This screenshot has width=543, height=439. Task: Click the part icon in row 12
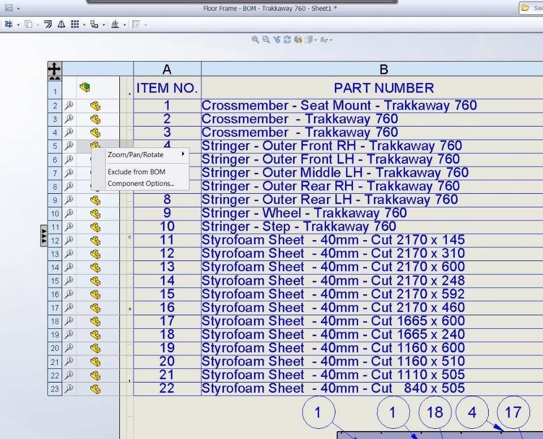[95, 241]
